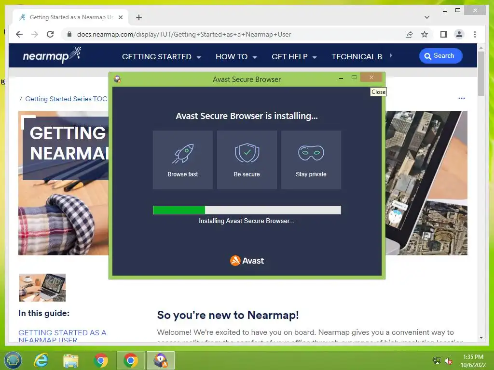Bookmark this page with the star

(425, 34)
